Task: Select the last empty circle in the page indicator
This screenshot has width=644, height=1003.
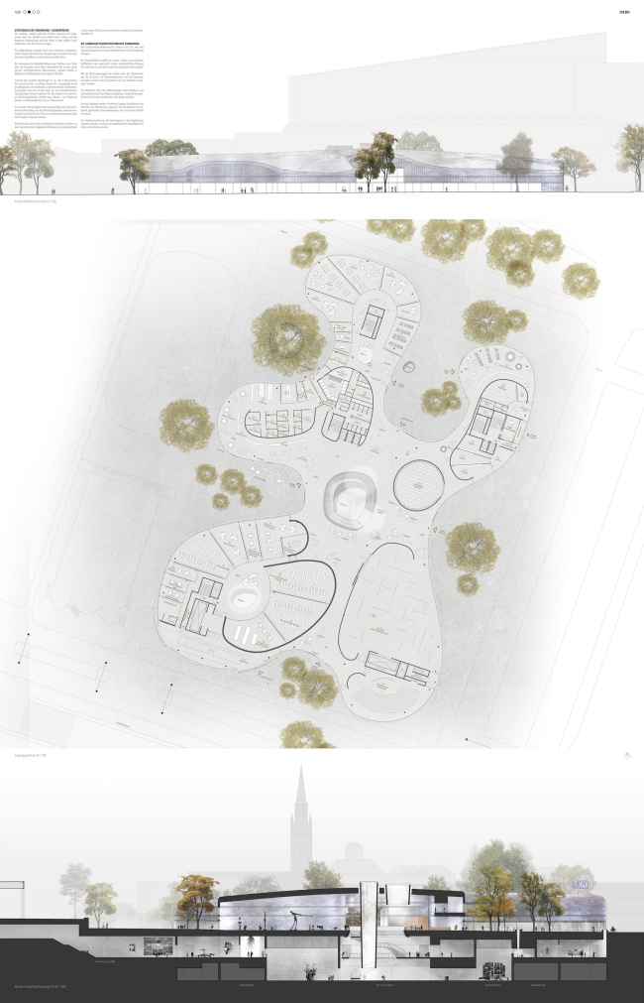Action: tap(38, 12)
